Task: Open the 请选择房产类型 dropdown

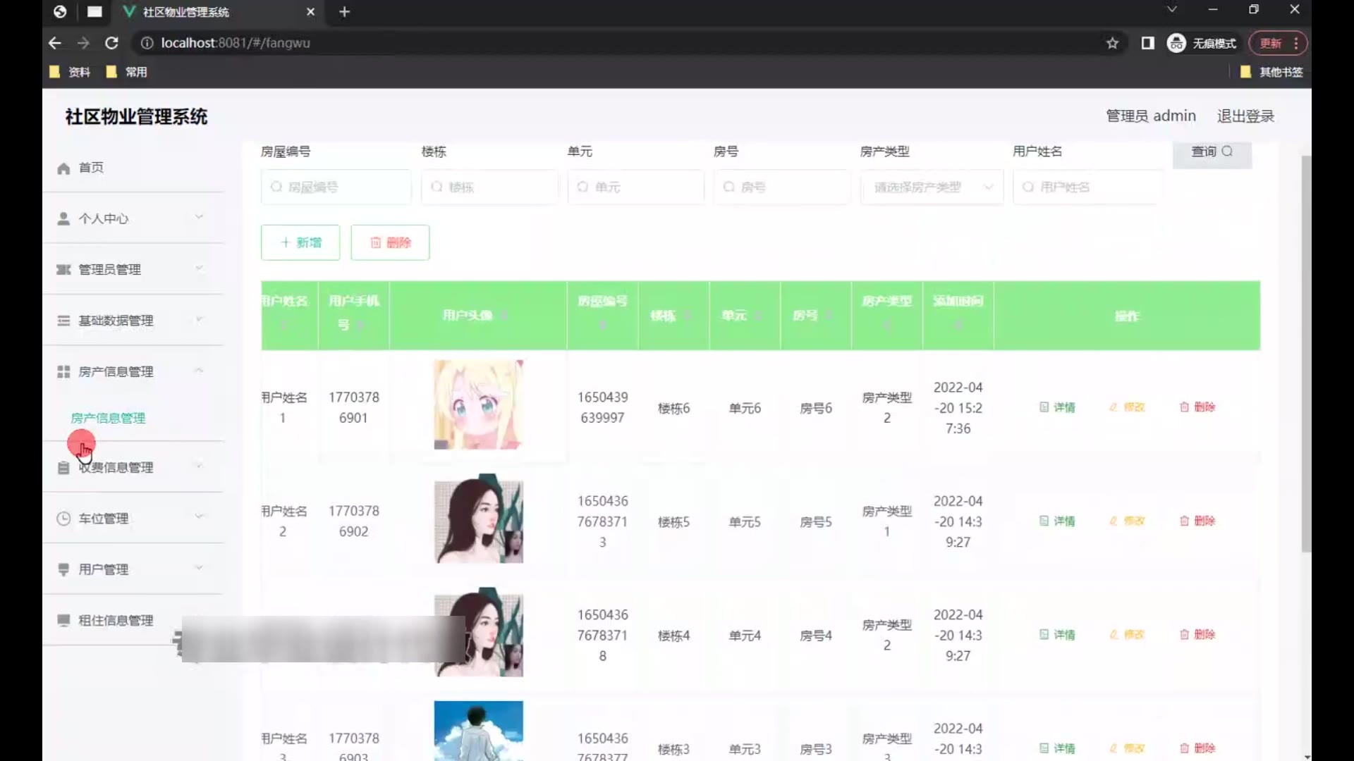Action: coord(931,187)
